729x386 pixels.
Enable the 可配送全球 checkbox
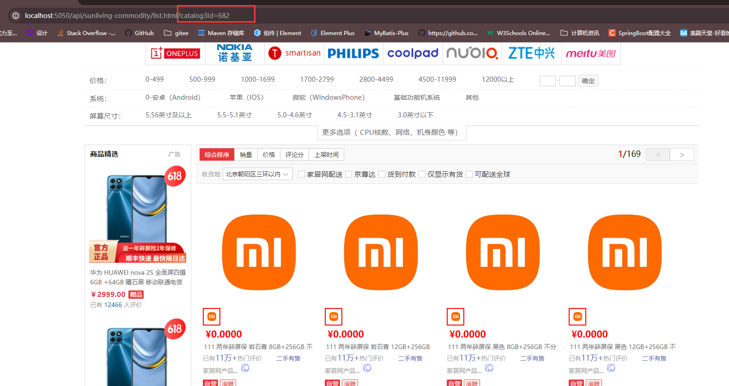coord(469,174)
